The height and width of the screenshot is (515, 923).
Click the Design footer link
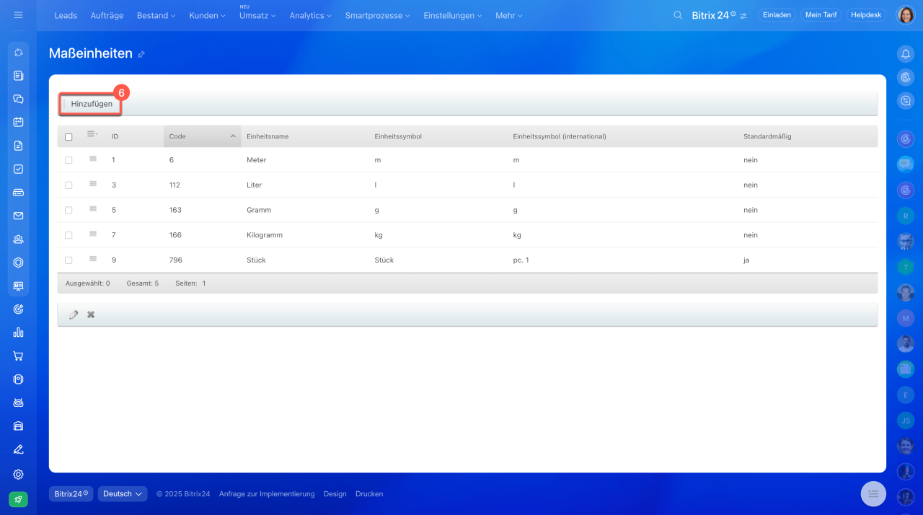tap(335, 494)
